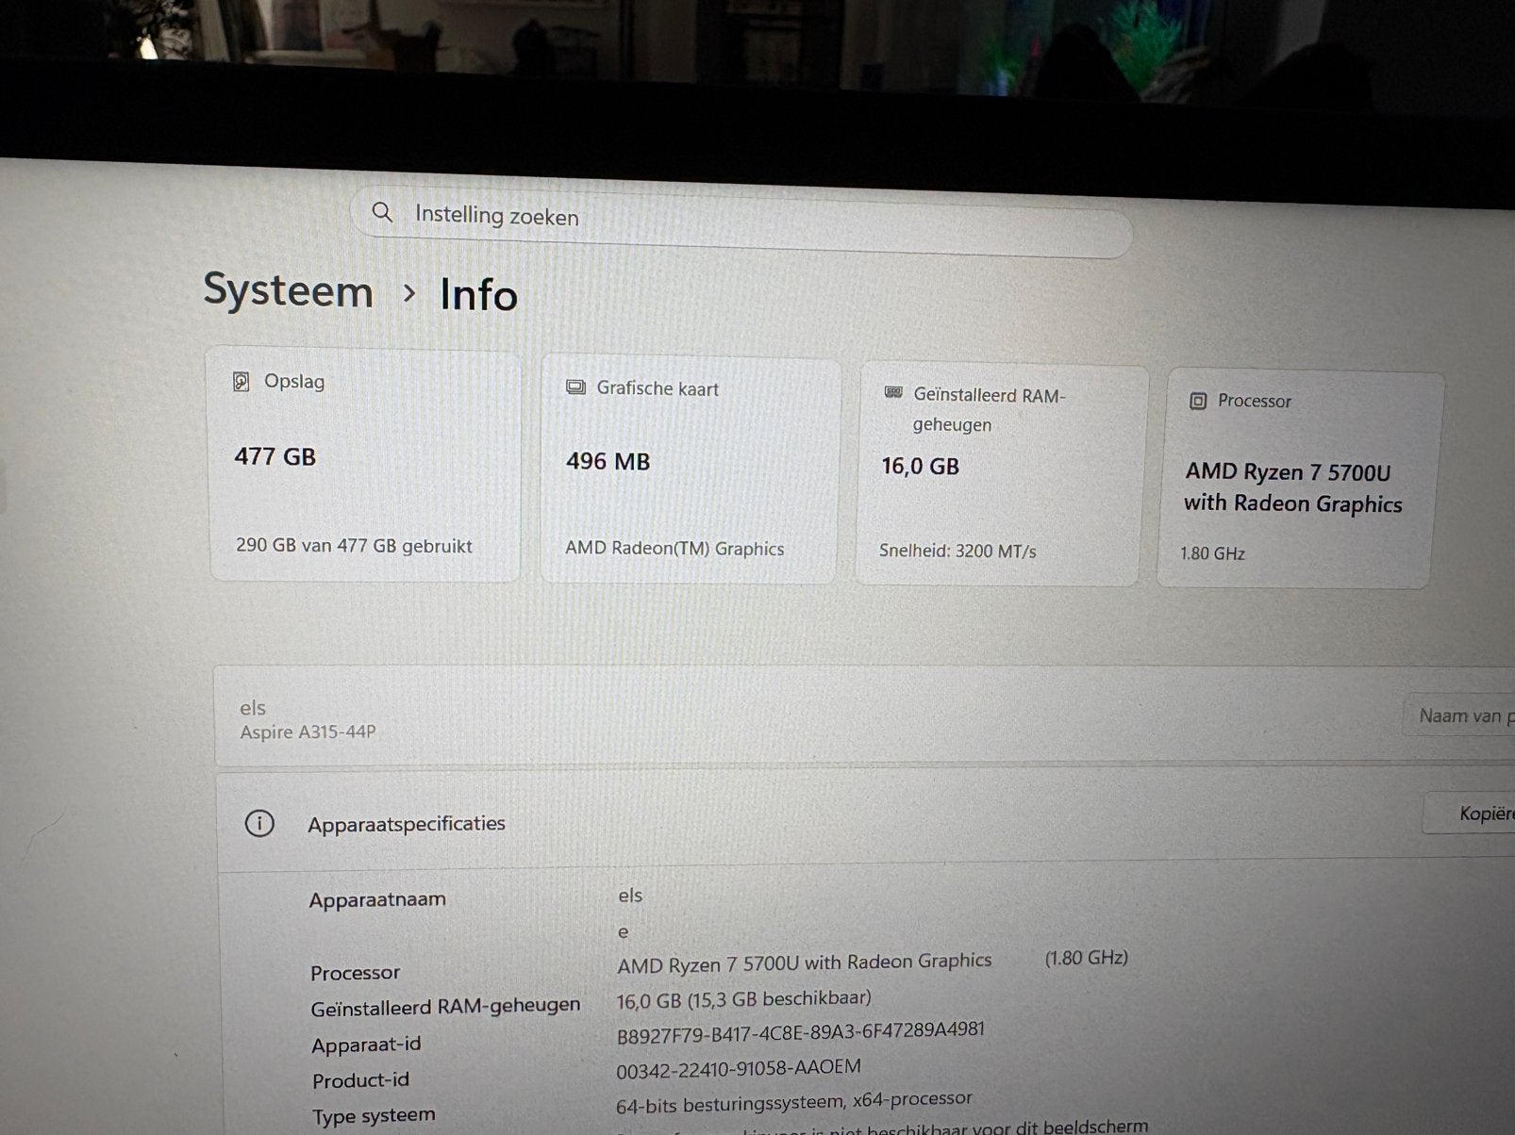This screenshot has width=1515, height=1135.
Task: Click the Kopiëren button
Action: 1470,813
